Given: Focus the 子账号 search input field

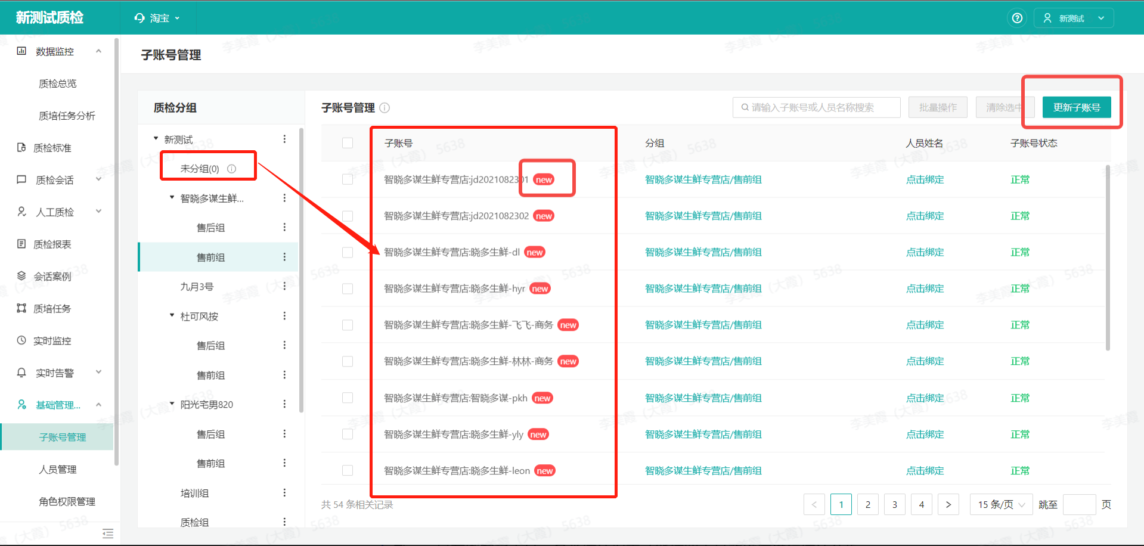Looking at the screenshot, I should 817,107.
